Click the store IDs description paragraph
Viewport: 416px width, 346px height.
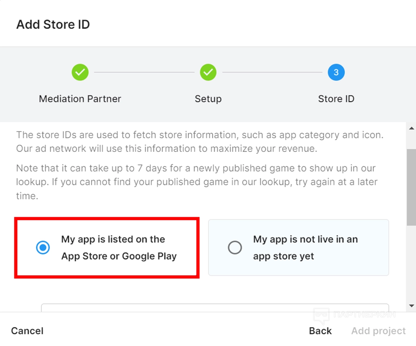click(x=200, y=141)
